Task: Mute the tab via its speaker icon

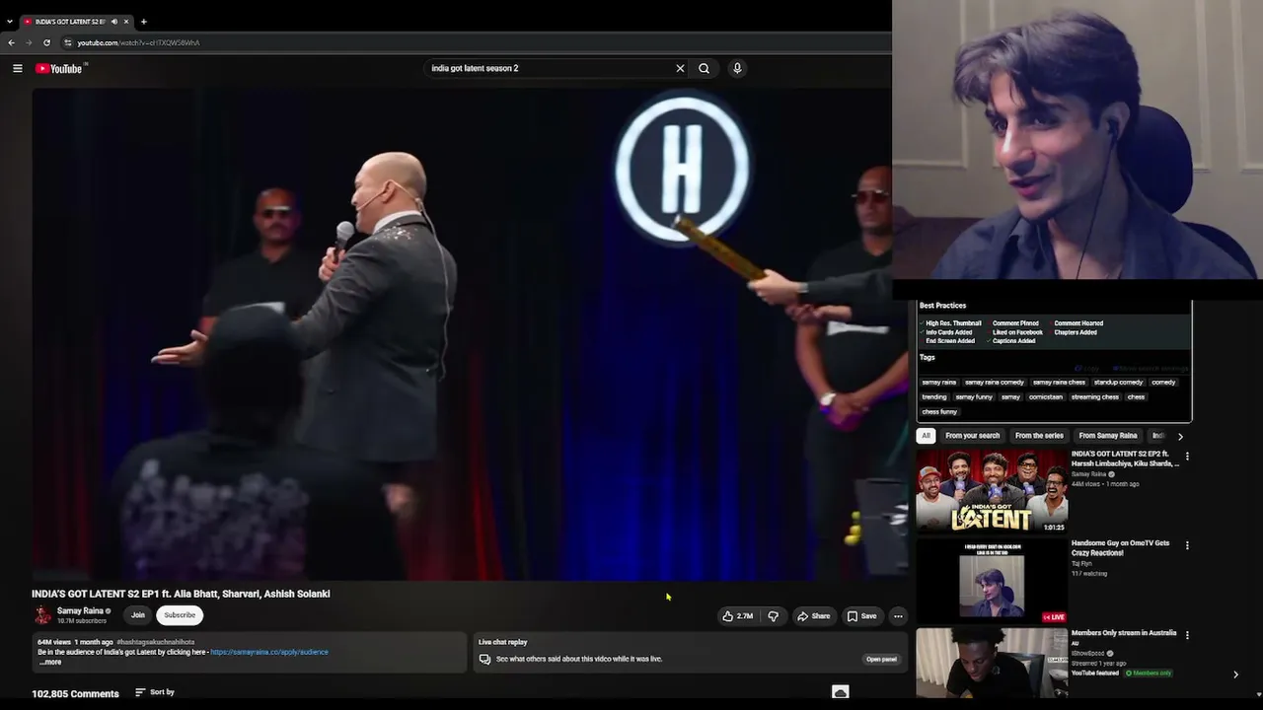Action: [x=114, y=21]
